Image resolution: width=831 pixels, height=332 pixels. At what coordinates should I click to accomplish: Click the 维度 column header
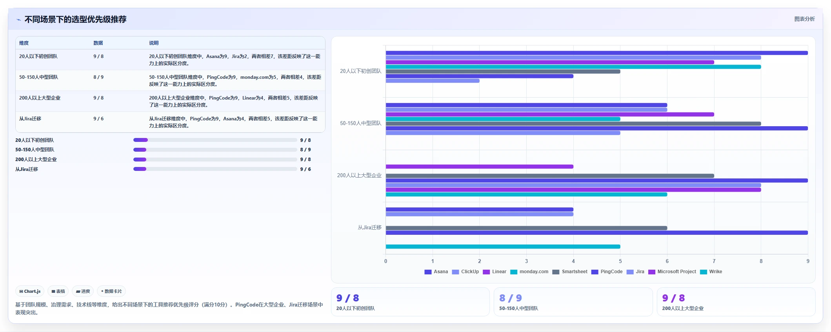[x=24, y=43]
